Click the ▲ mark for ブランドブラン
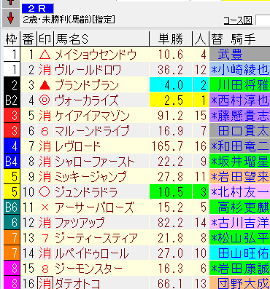The width and height of the screenshot is (270, 289). (x=45, y=85)
